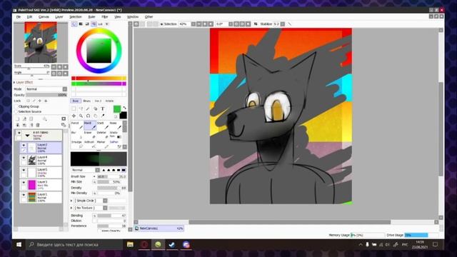The image size is (457, 257).
Task: Select the Rotate view tool
Action: point(88,116)
